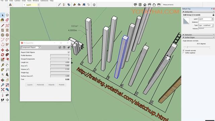Click the Objects button in Quantifier

tap(51, 85)
